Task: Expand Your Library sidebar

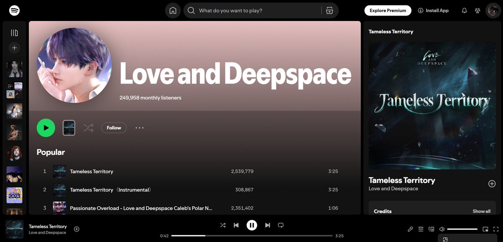Action: (x=14, y=33)
